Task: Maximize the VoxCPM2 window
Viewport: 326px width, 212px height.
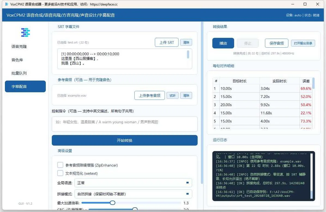Action: tap(305, 4)
